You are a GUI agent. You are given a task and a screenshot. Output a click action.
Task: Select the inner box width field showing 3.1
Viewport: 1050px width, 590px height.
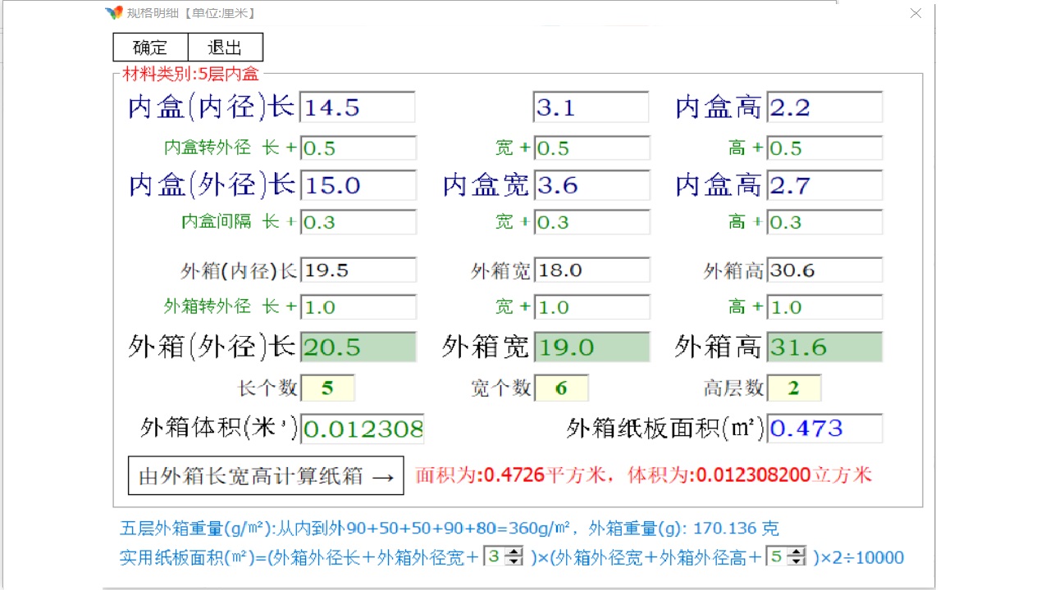[590, 107]
